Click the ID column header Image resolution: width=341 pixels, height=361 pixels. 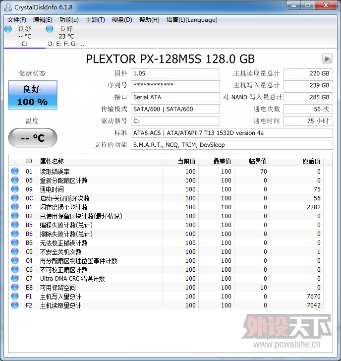(29, 161)
